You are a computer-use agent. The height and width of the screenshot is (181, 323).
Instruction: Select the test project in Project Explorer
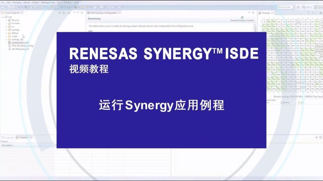(10, 17)
